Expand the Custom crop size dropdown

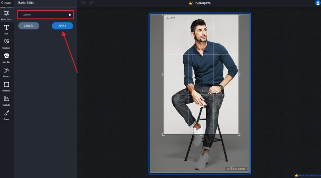[x=45, y=15]
